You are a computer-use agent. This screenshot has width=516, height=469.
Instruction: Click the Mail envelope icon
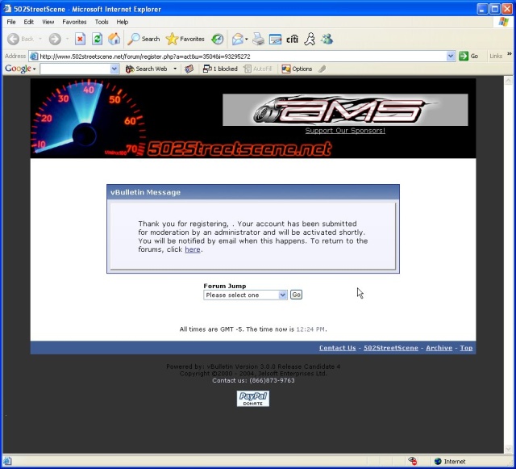[237, 40]
